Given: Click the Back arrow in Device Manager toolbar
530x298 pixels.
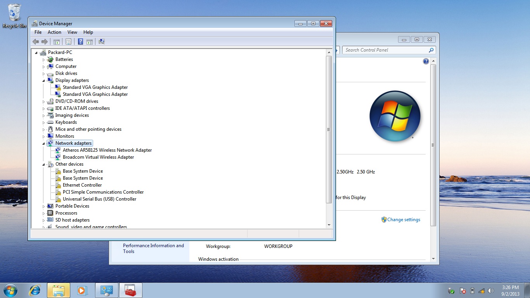Looking at the screenshot, I should pyautogui.click(x=36, y=42).
